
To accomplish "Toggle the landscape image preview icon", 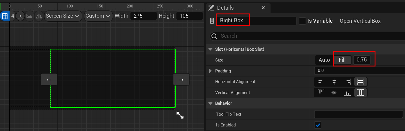I will click(x=30, y=16).
